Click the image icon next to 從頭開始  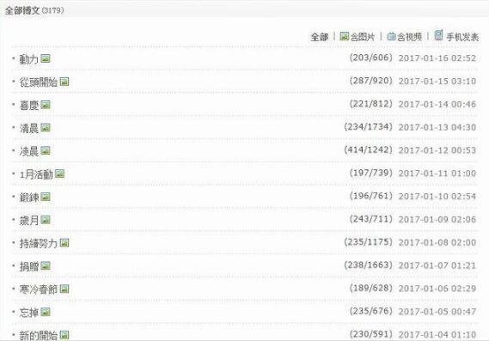tap(64, 82)
